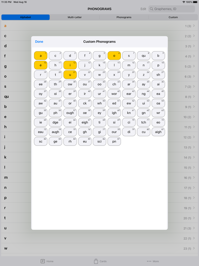The width and height of the screenshot is (199, 266).
Task: Toggle the 'eau' phonogram tile
Action: pos(41,132)
